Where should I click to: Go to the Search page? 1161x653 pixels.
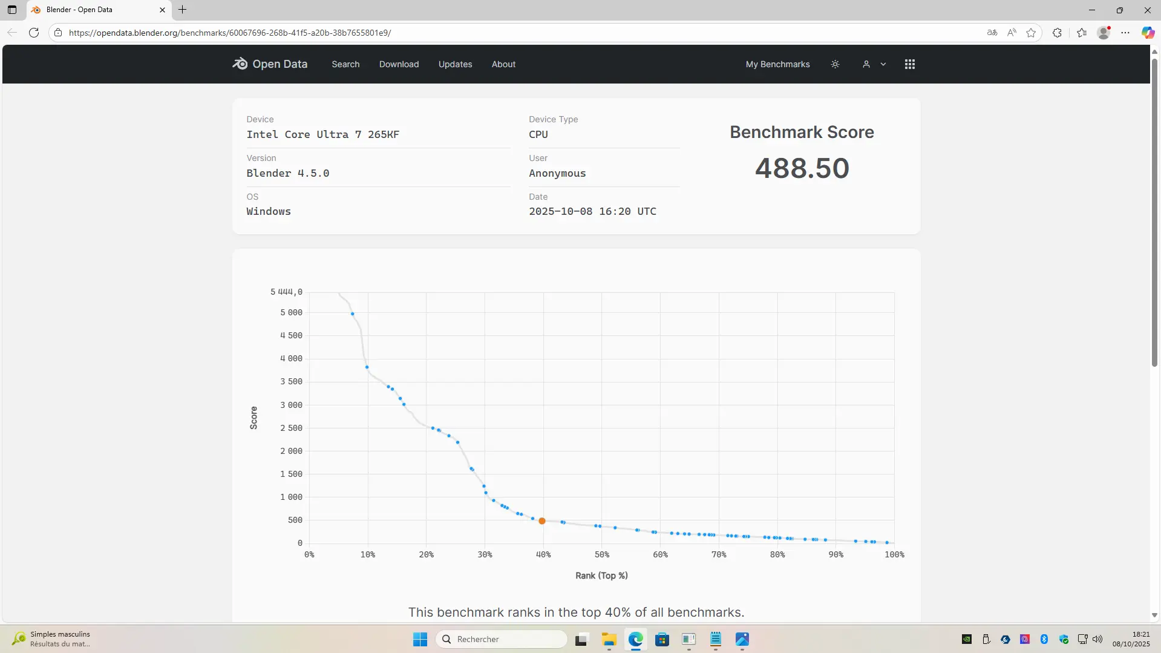click(x=345, y=64)
